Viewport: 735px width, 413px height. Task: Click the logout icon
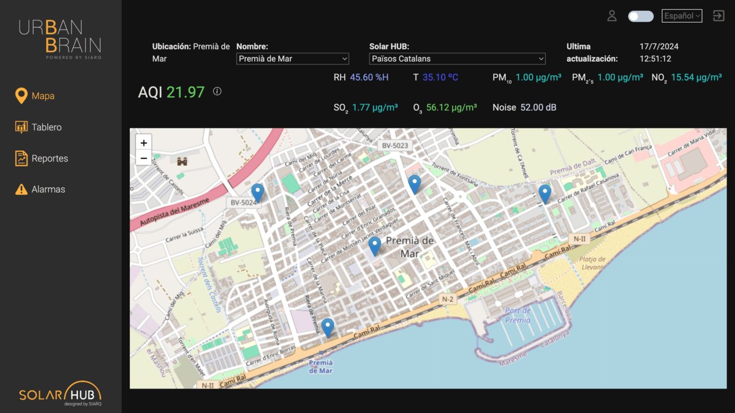coord(718,16)
